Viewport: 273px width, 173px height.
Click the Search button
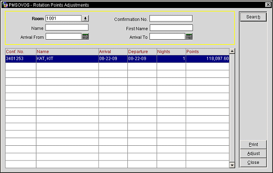tap(253, 17)
